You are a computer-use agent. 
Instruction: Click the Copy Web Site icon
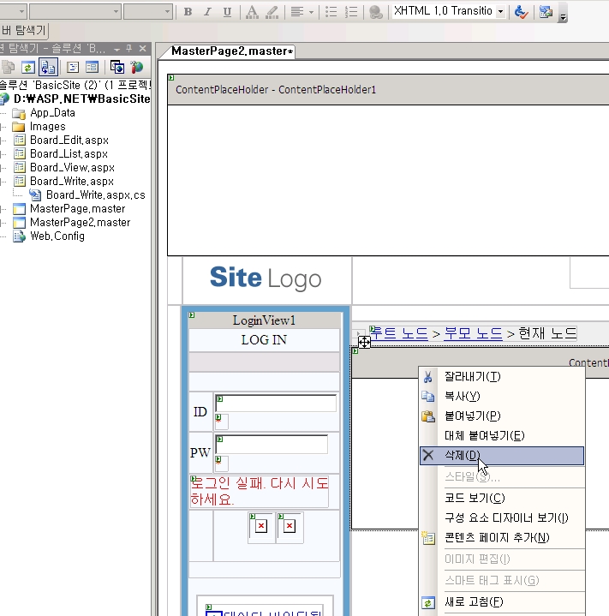tap(117, 67)
